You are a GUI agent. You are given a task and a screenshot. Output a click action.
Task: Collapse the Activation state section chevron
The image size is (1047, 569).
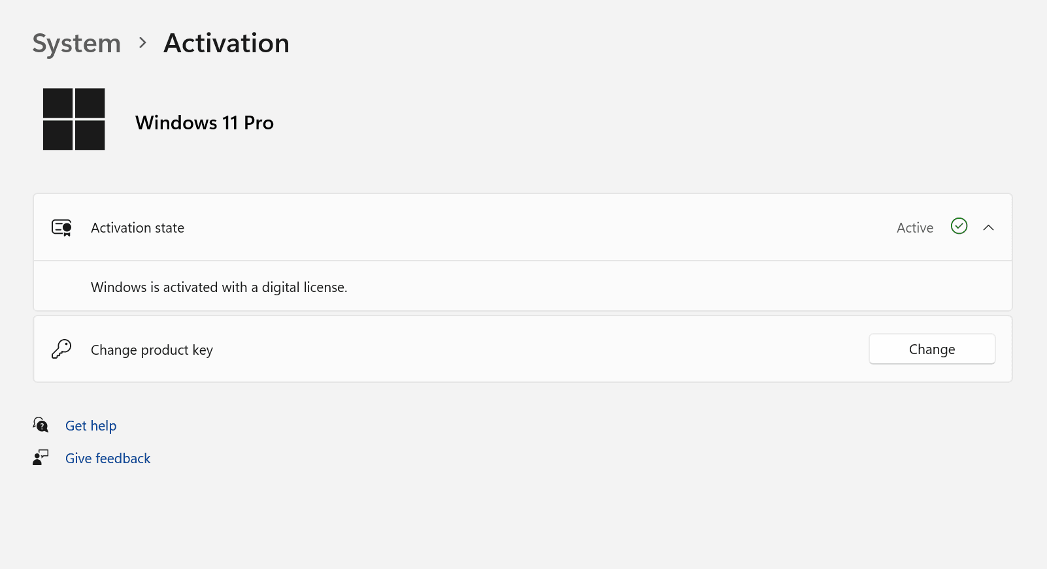coord(988,227)
